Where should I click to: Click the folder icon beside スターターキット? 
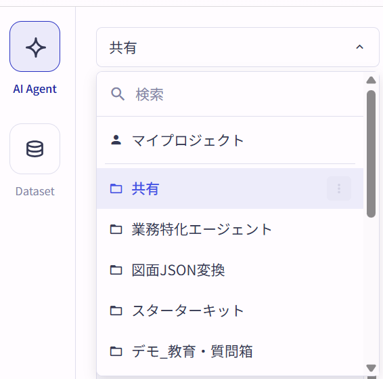pos(116,311)
